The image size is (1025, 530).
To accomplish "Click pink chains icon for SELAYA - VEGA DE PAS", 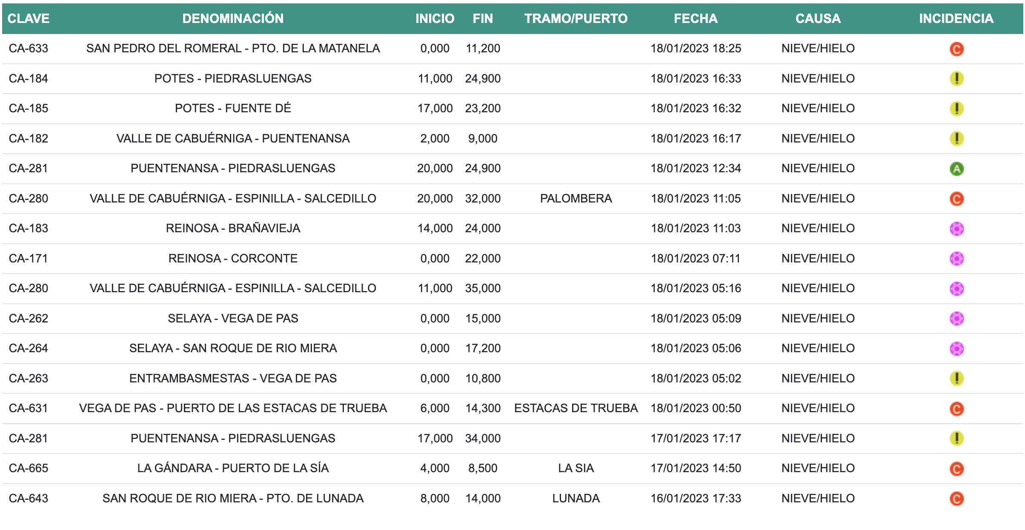I will tap(956, 319).
